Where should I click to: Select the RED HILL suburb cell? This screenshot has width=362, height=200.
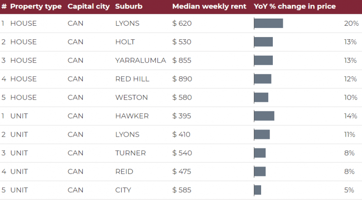pyautogui.click(x=132, y=79)
